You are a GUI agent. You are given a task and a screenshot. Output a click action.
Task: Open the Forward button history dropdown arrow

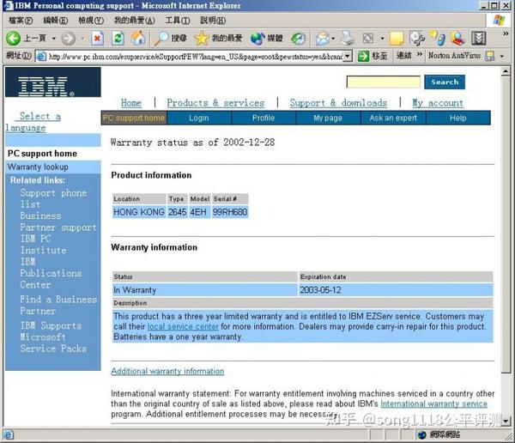point(82,39)
